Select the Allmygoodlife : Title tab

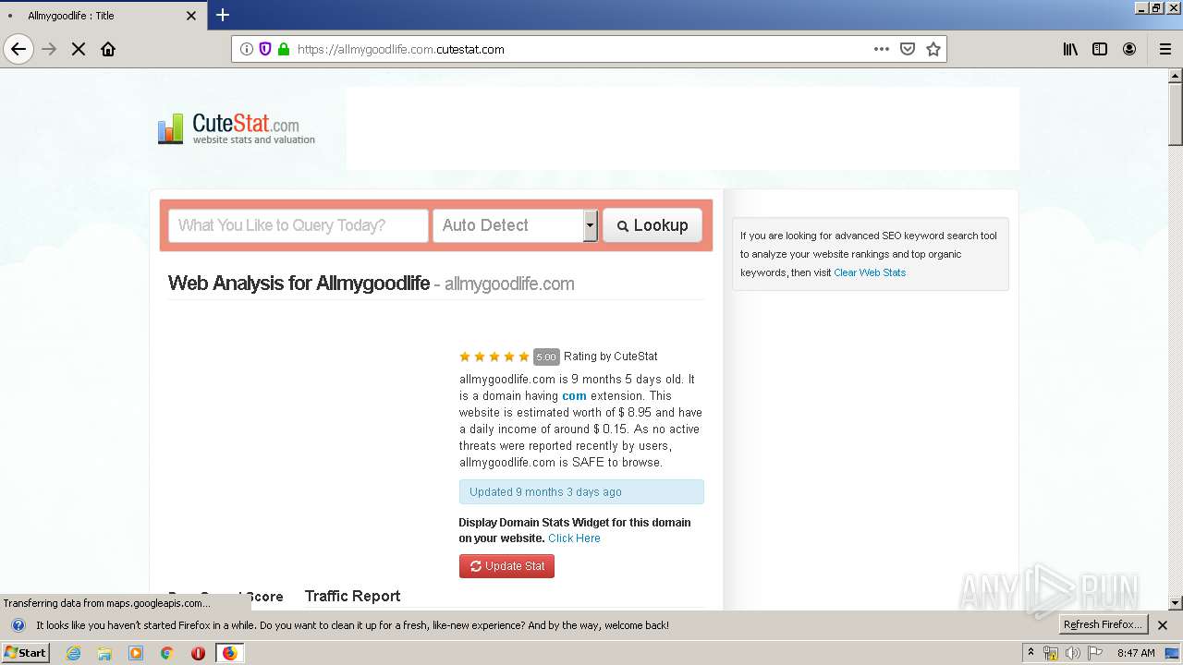click(103, 16)
